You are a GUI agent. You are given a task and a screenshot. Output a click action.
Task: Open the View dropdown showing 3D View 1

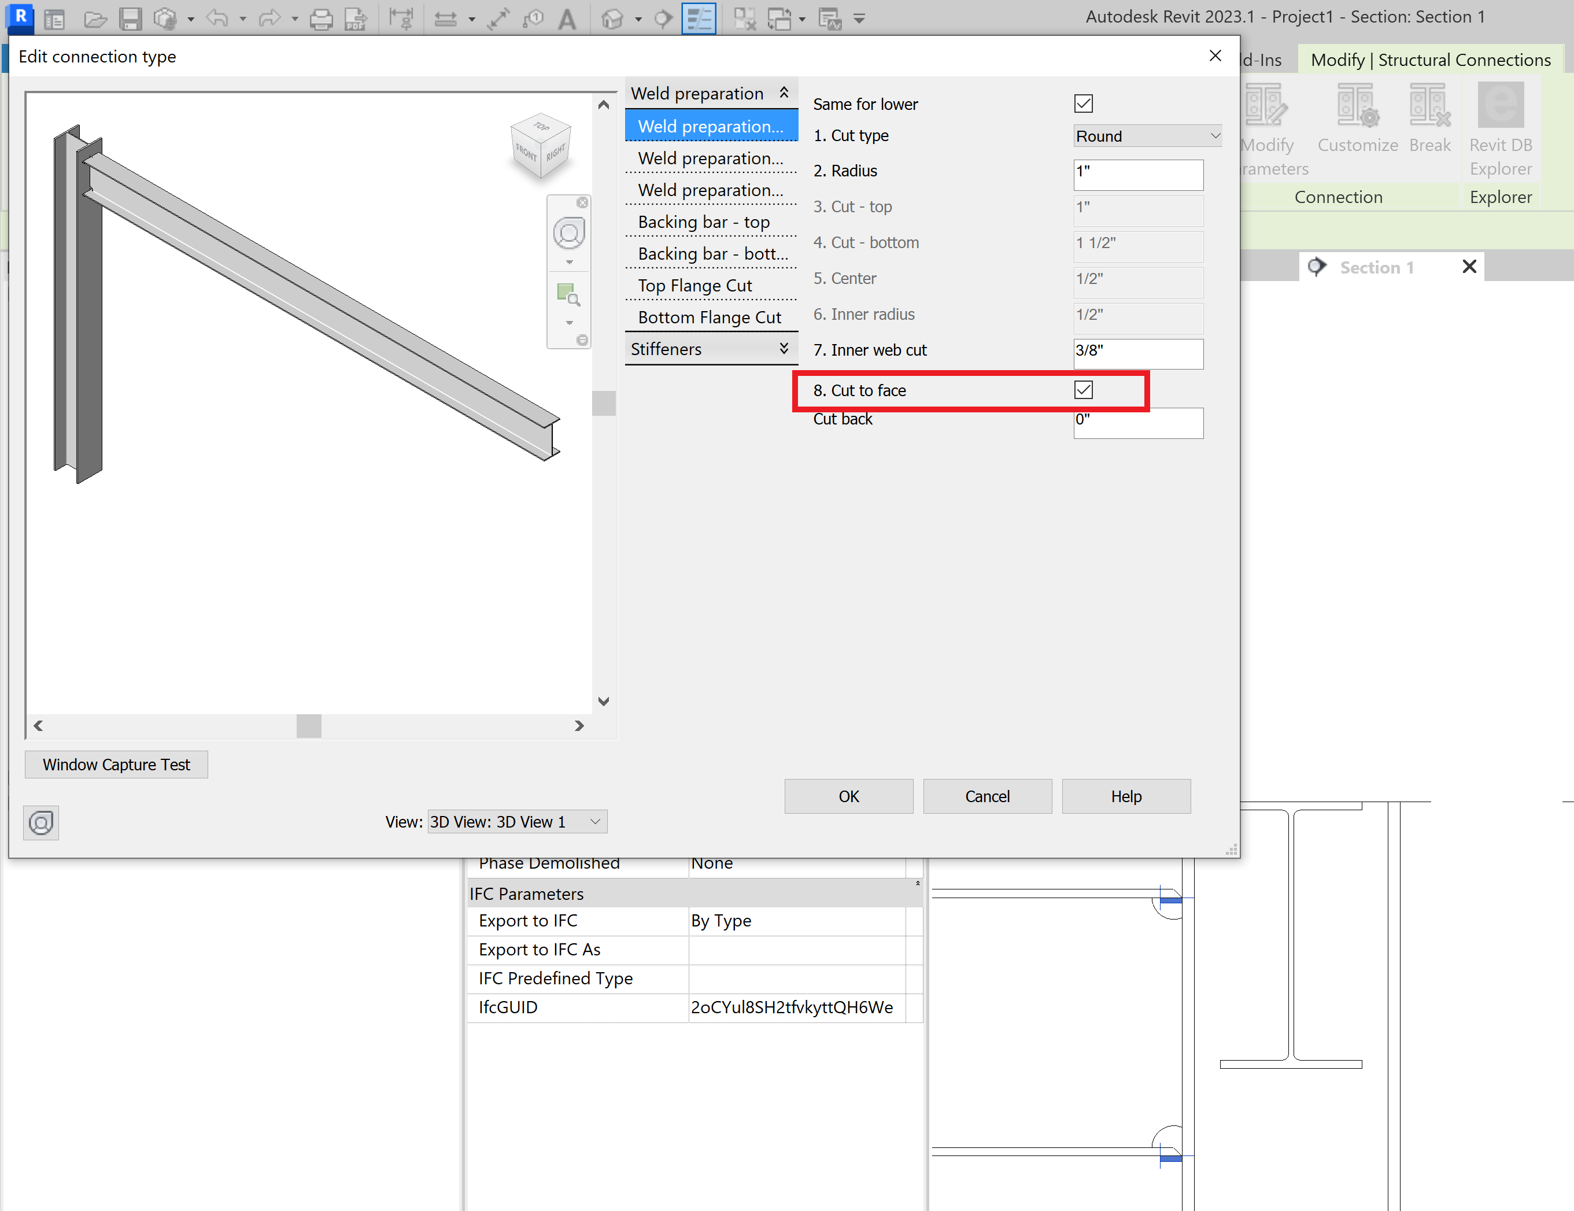coord(517,822)
